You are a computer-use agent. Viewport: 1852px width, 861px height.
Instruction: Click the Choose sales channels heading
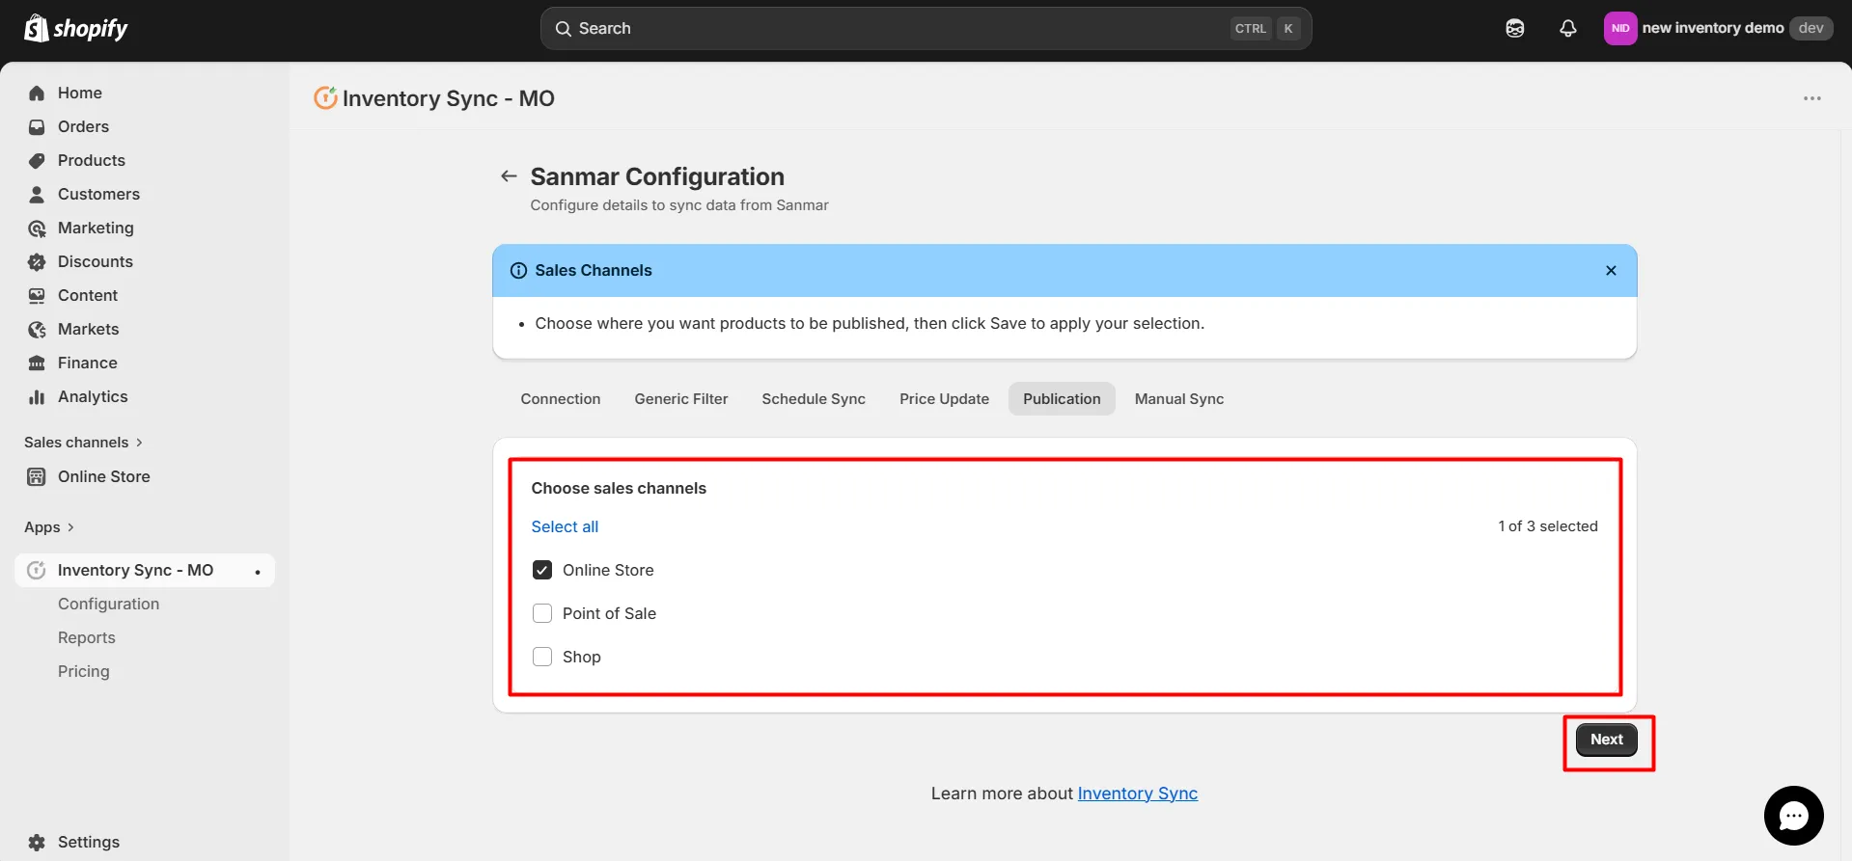619,488
